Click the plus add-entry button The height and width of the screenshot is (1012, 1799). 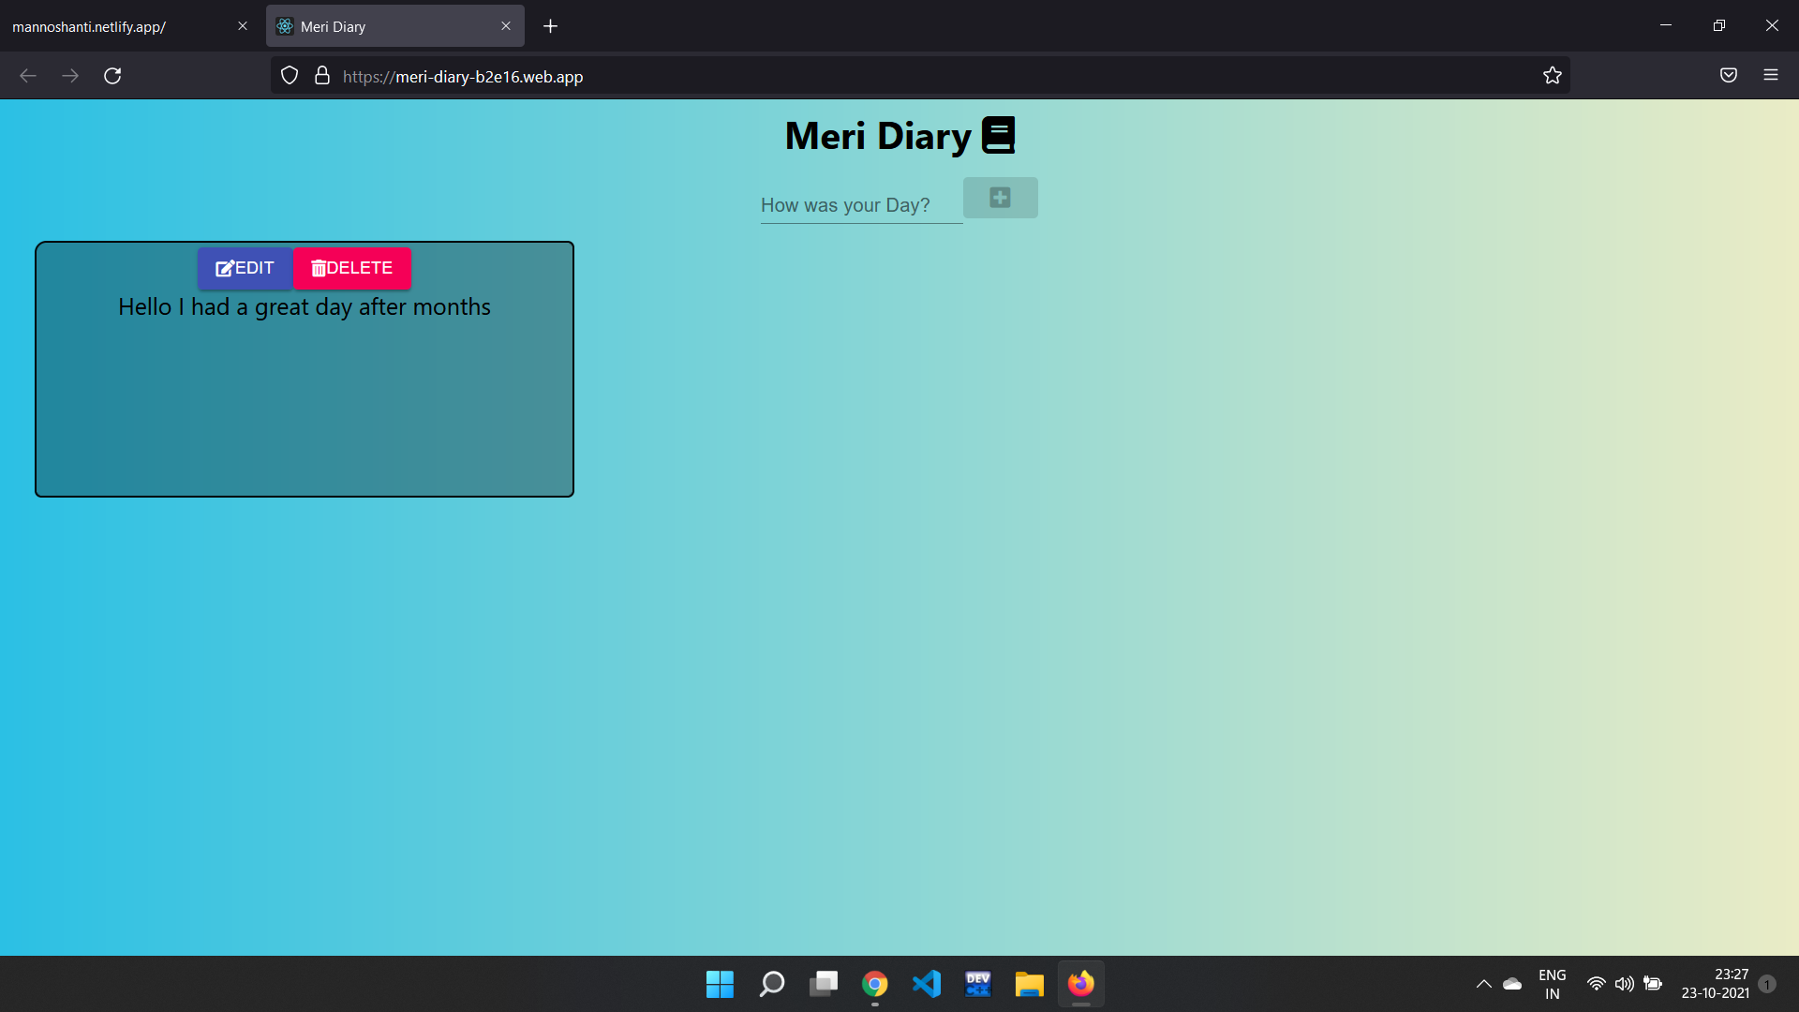pyautogui.click(x=1000, y=198)
